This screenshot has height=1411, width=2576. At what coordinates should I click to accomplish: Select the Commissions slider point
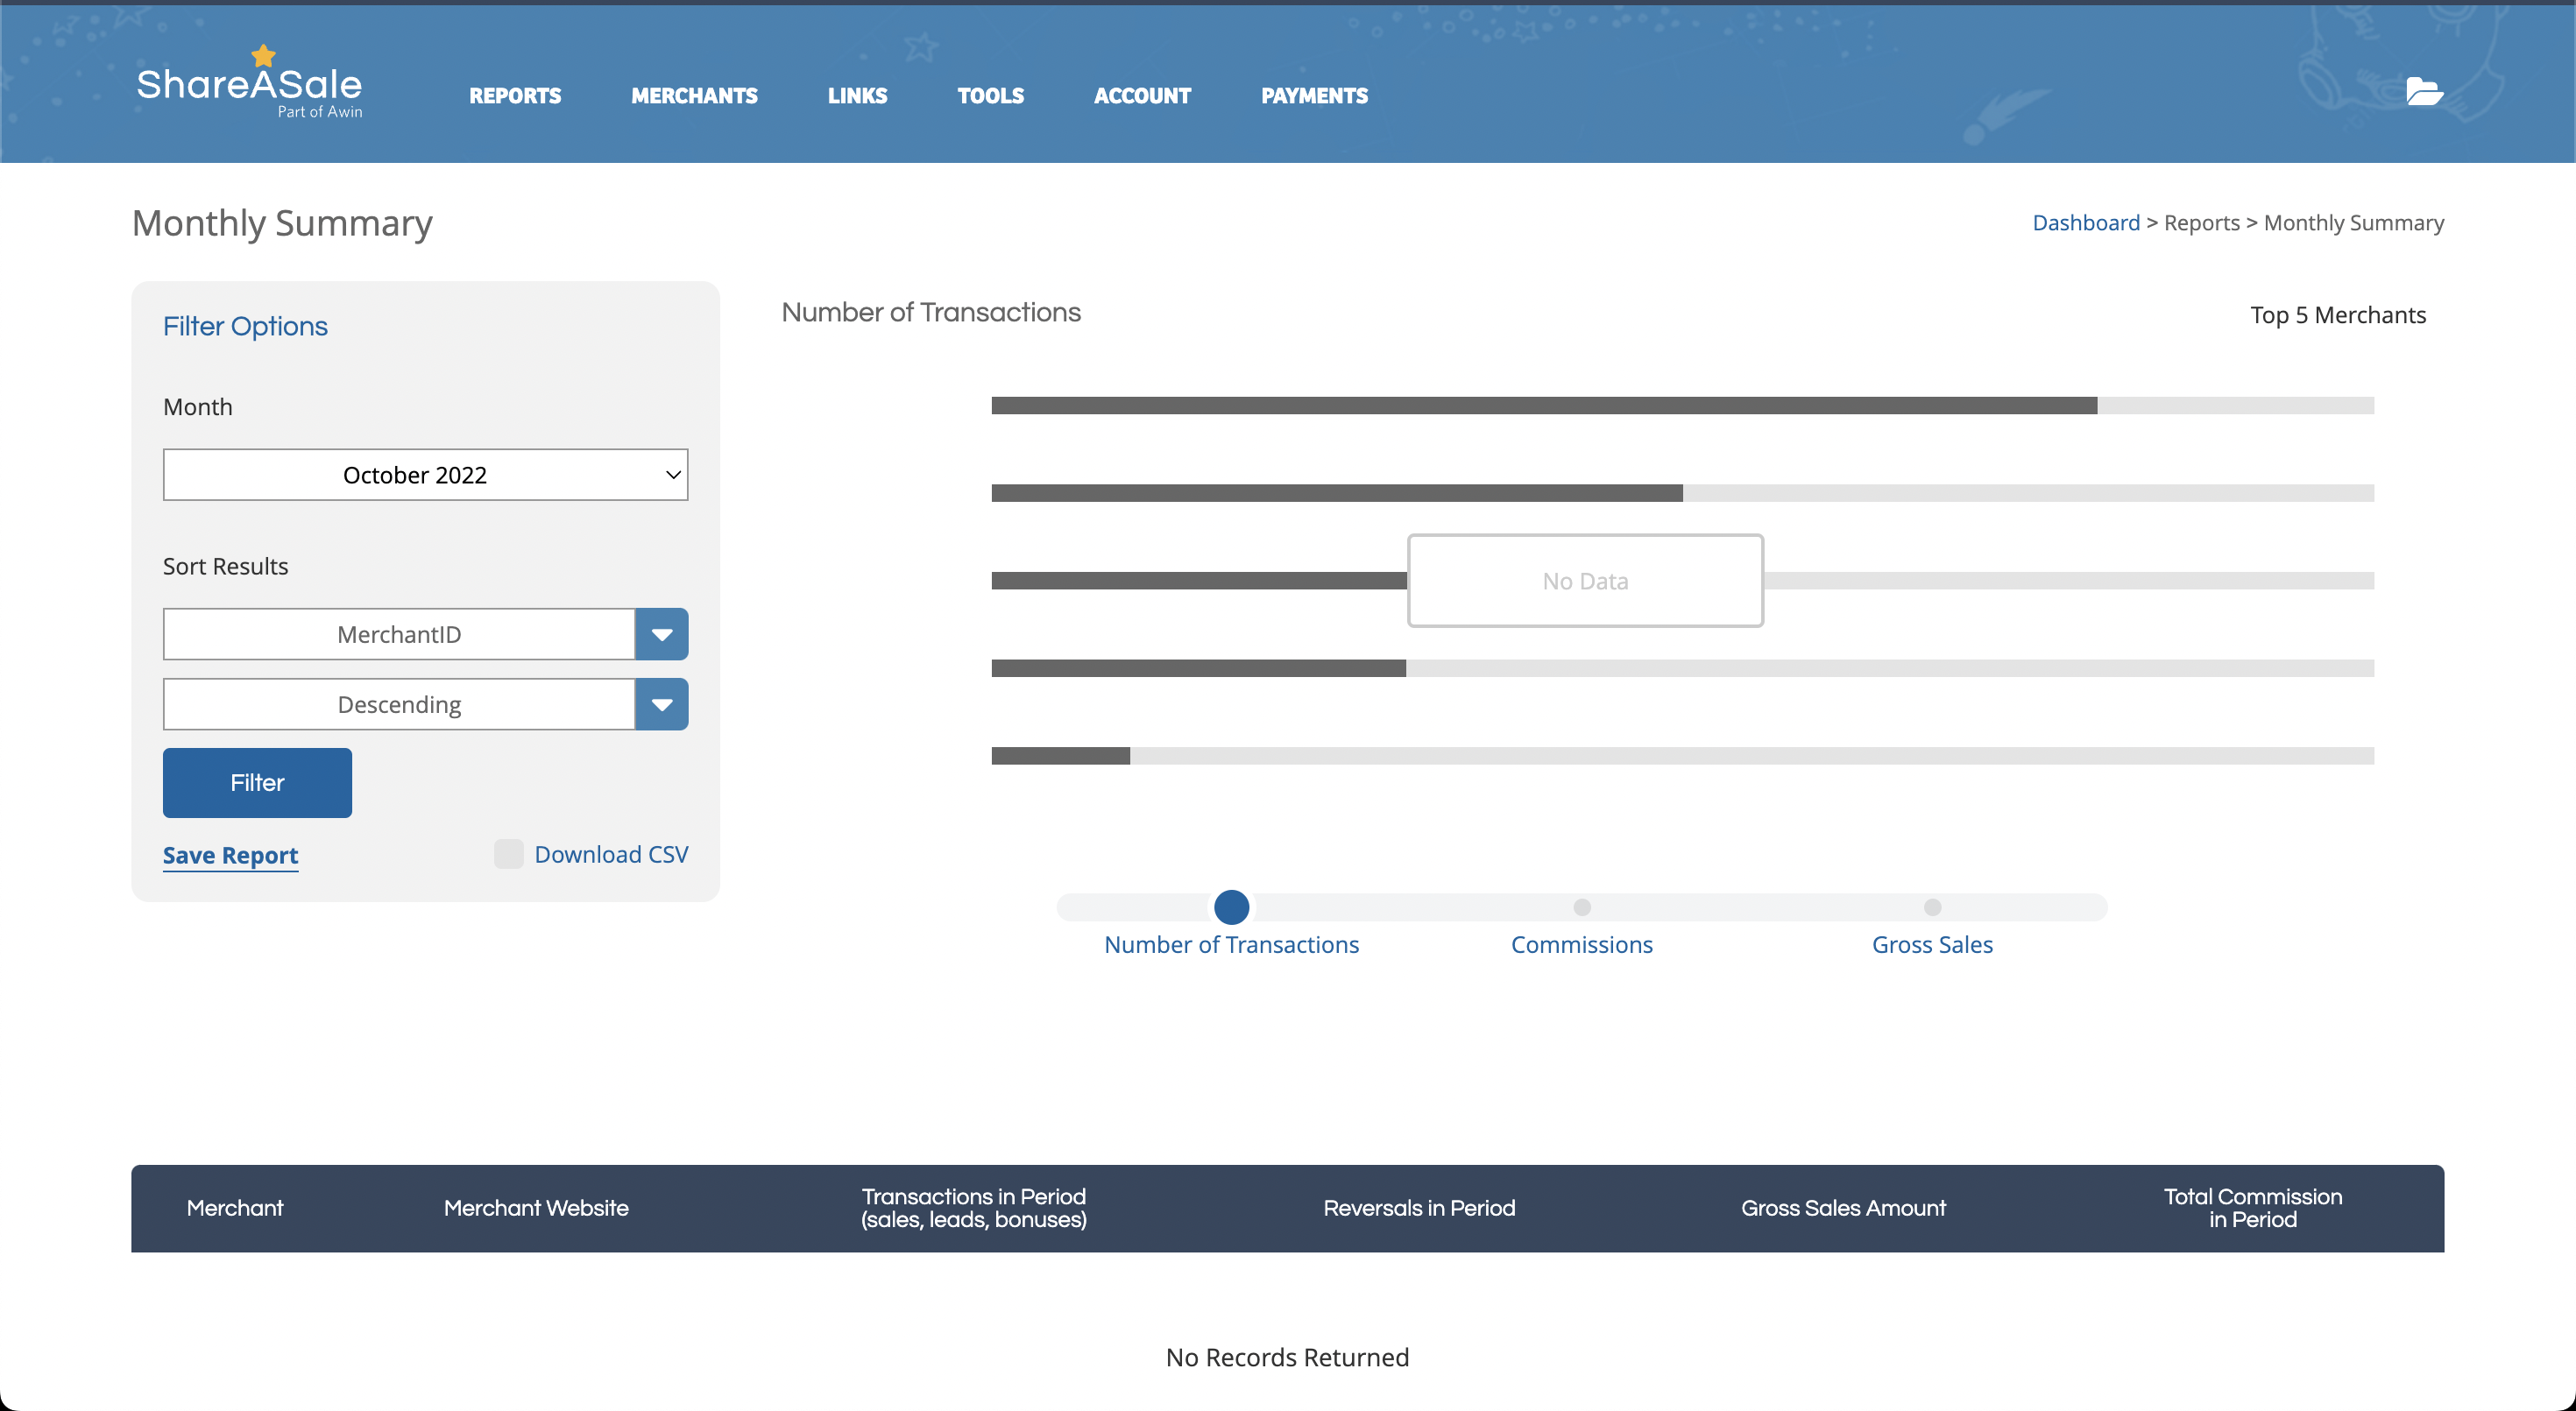tap(1581, 907)
